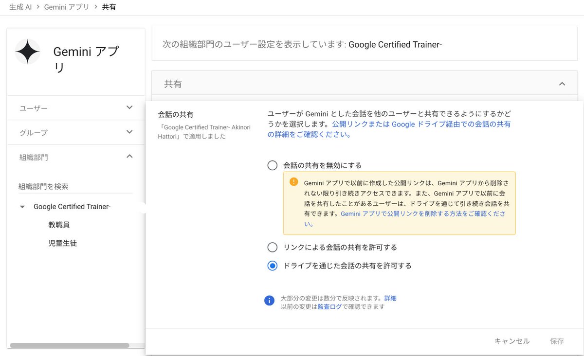Image resolution: width=584 pixels, height=356 pixels.
Task: Click the Gemini アプリ sidebar title
Action: coord(86,59)
